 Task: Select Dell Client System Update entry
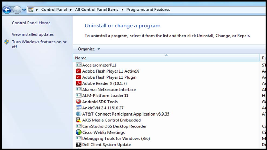[x=107, y=145]
